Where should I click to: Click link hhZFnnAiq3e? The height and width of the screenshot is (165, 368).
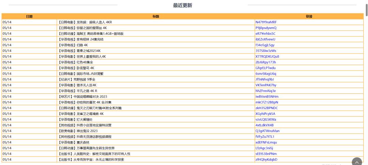pos(266,91)
